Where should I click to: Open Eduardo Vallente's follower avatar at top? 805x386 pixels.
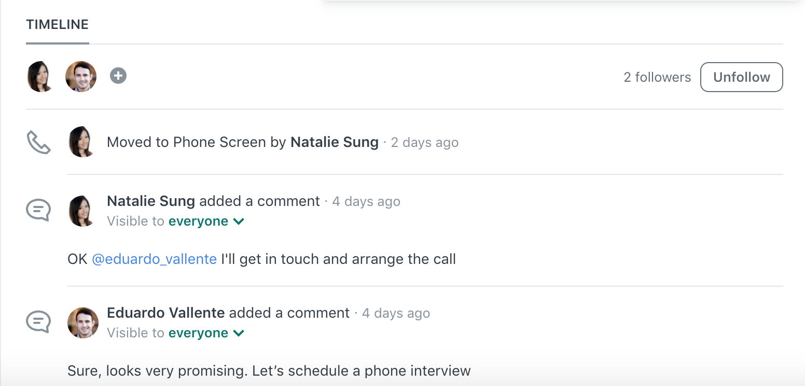[x=81, y=77]
